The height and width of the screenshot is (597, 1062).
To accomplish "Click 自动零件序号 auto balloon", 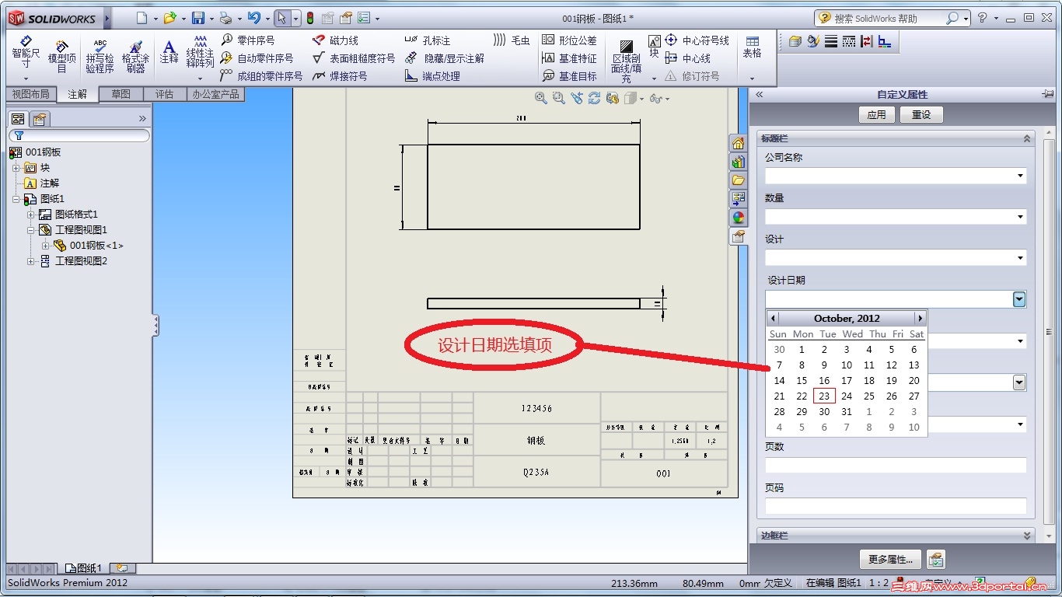I will coord(257,58).
